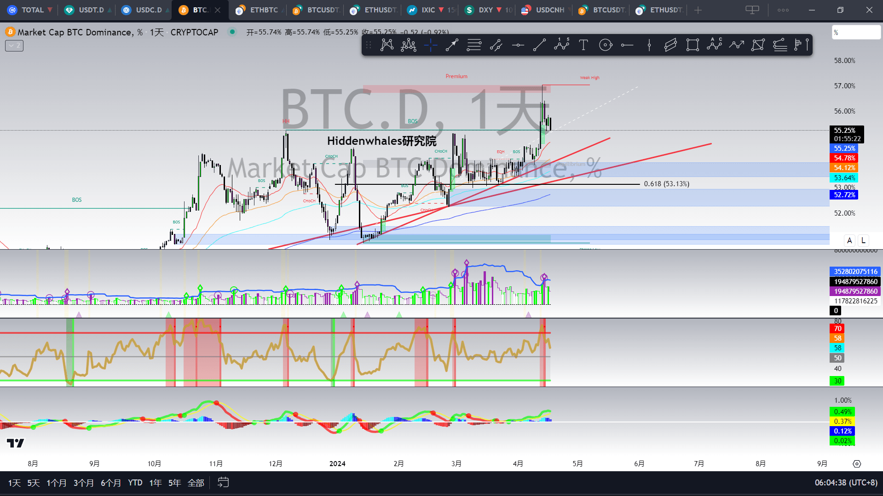This screenshot has height=496, width=883.
Task: Select the circle drawing tool
Action: 606,45
